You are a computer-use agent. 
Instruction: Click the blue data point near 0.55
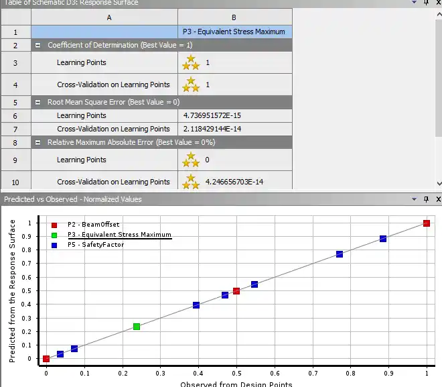point(254,284)
